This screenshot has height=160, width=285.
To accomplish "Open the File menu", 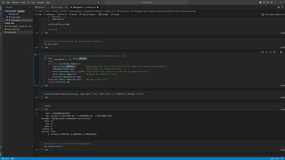I will point(3,3).
